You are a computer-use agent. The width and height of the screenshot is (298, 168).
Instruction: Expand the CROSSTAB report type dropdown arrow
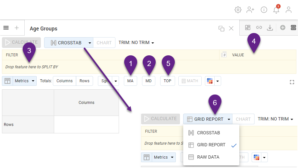pyautogui.click(x=89, y=43)
